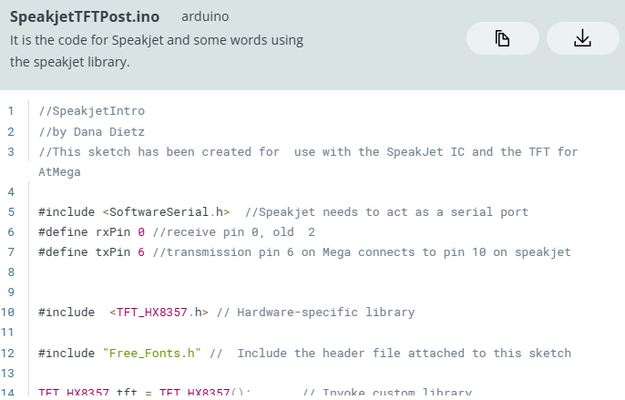Click line number 10 in the gutter
This screenshot has height=400, width=625.
tap(7, 312)
